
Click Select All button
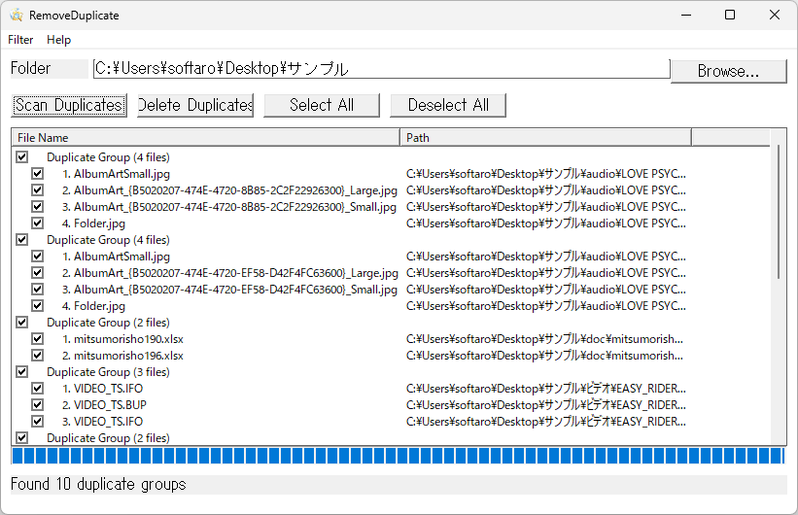coord(322,105)
